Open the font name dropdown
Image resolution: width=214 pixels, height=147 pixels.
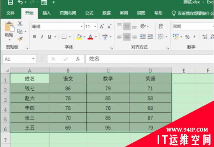pos(82,26)
